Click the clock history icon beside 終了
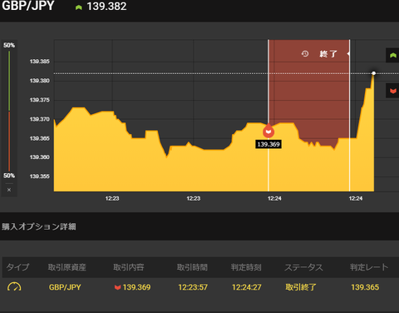 click(x=305, y=53)
